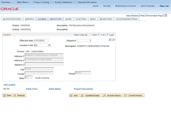Click View All in Location header
171x128 pixels.
[84, 35]
